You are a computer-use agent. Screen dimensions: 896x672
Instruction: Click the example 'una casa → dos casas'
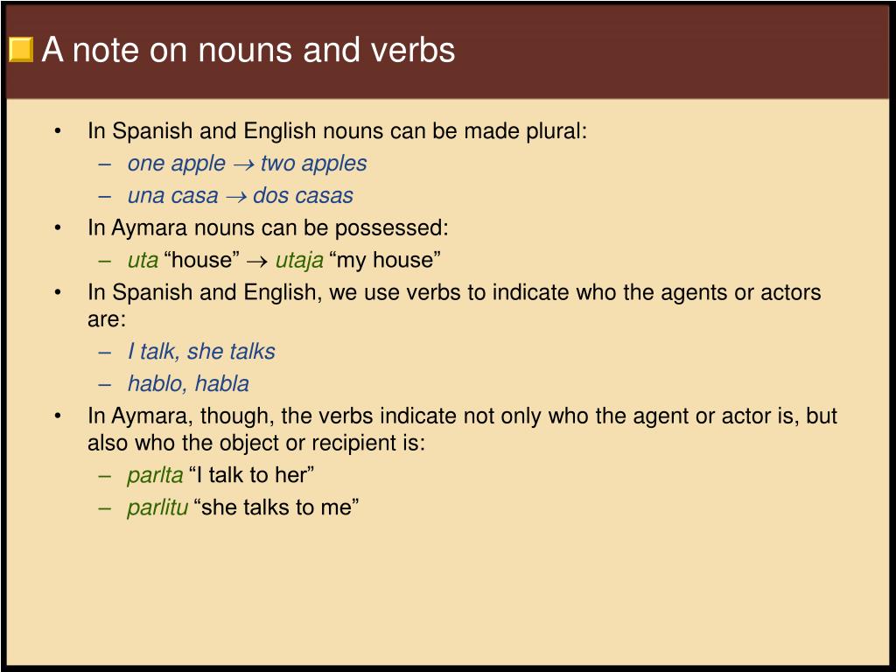click(x=240, y=195)
